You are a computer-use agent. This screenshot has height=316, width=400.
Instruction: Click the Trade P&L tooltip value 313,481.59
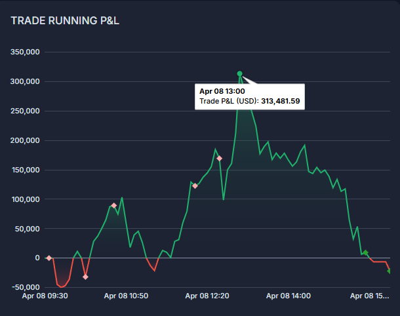coord(281,101)
